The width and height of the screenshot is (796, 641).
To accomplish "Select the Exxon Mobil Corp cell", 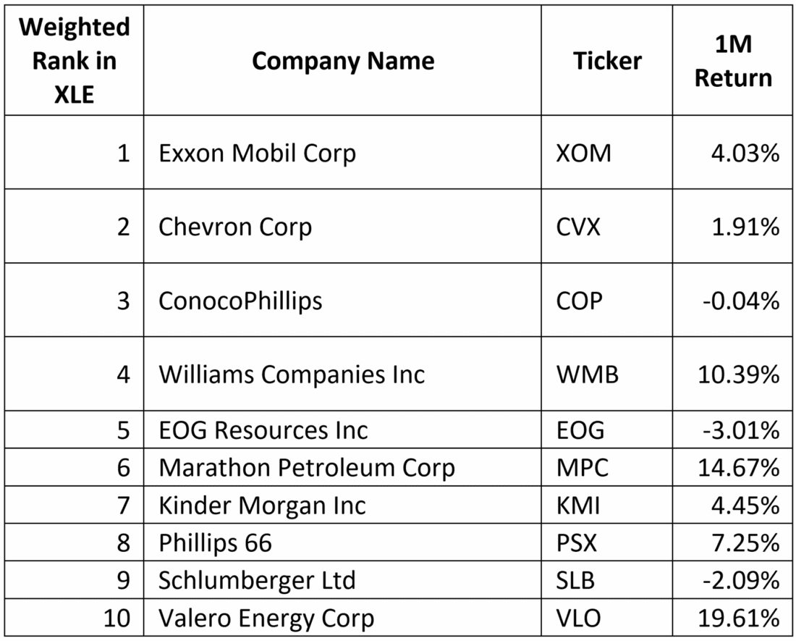I will coord(258,154).
